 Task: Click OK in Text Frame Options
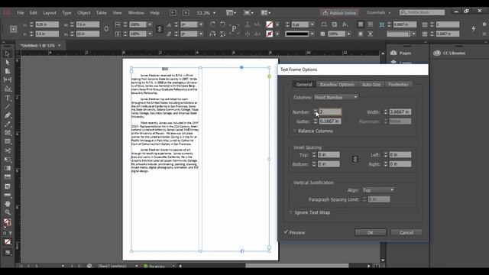(370, 232)
